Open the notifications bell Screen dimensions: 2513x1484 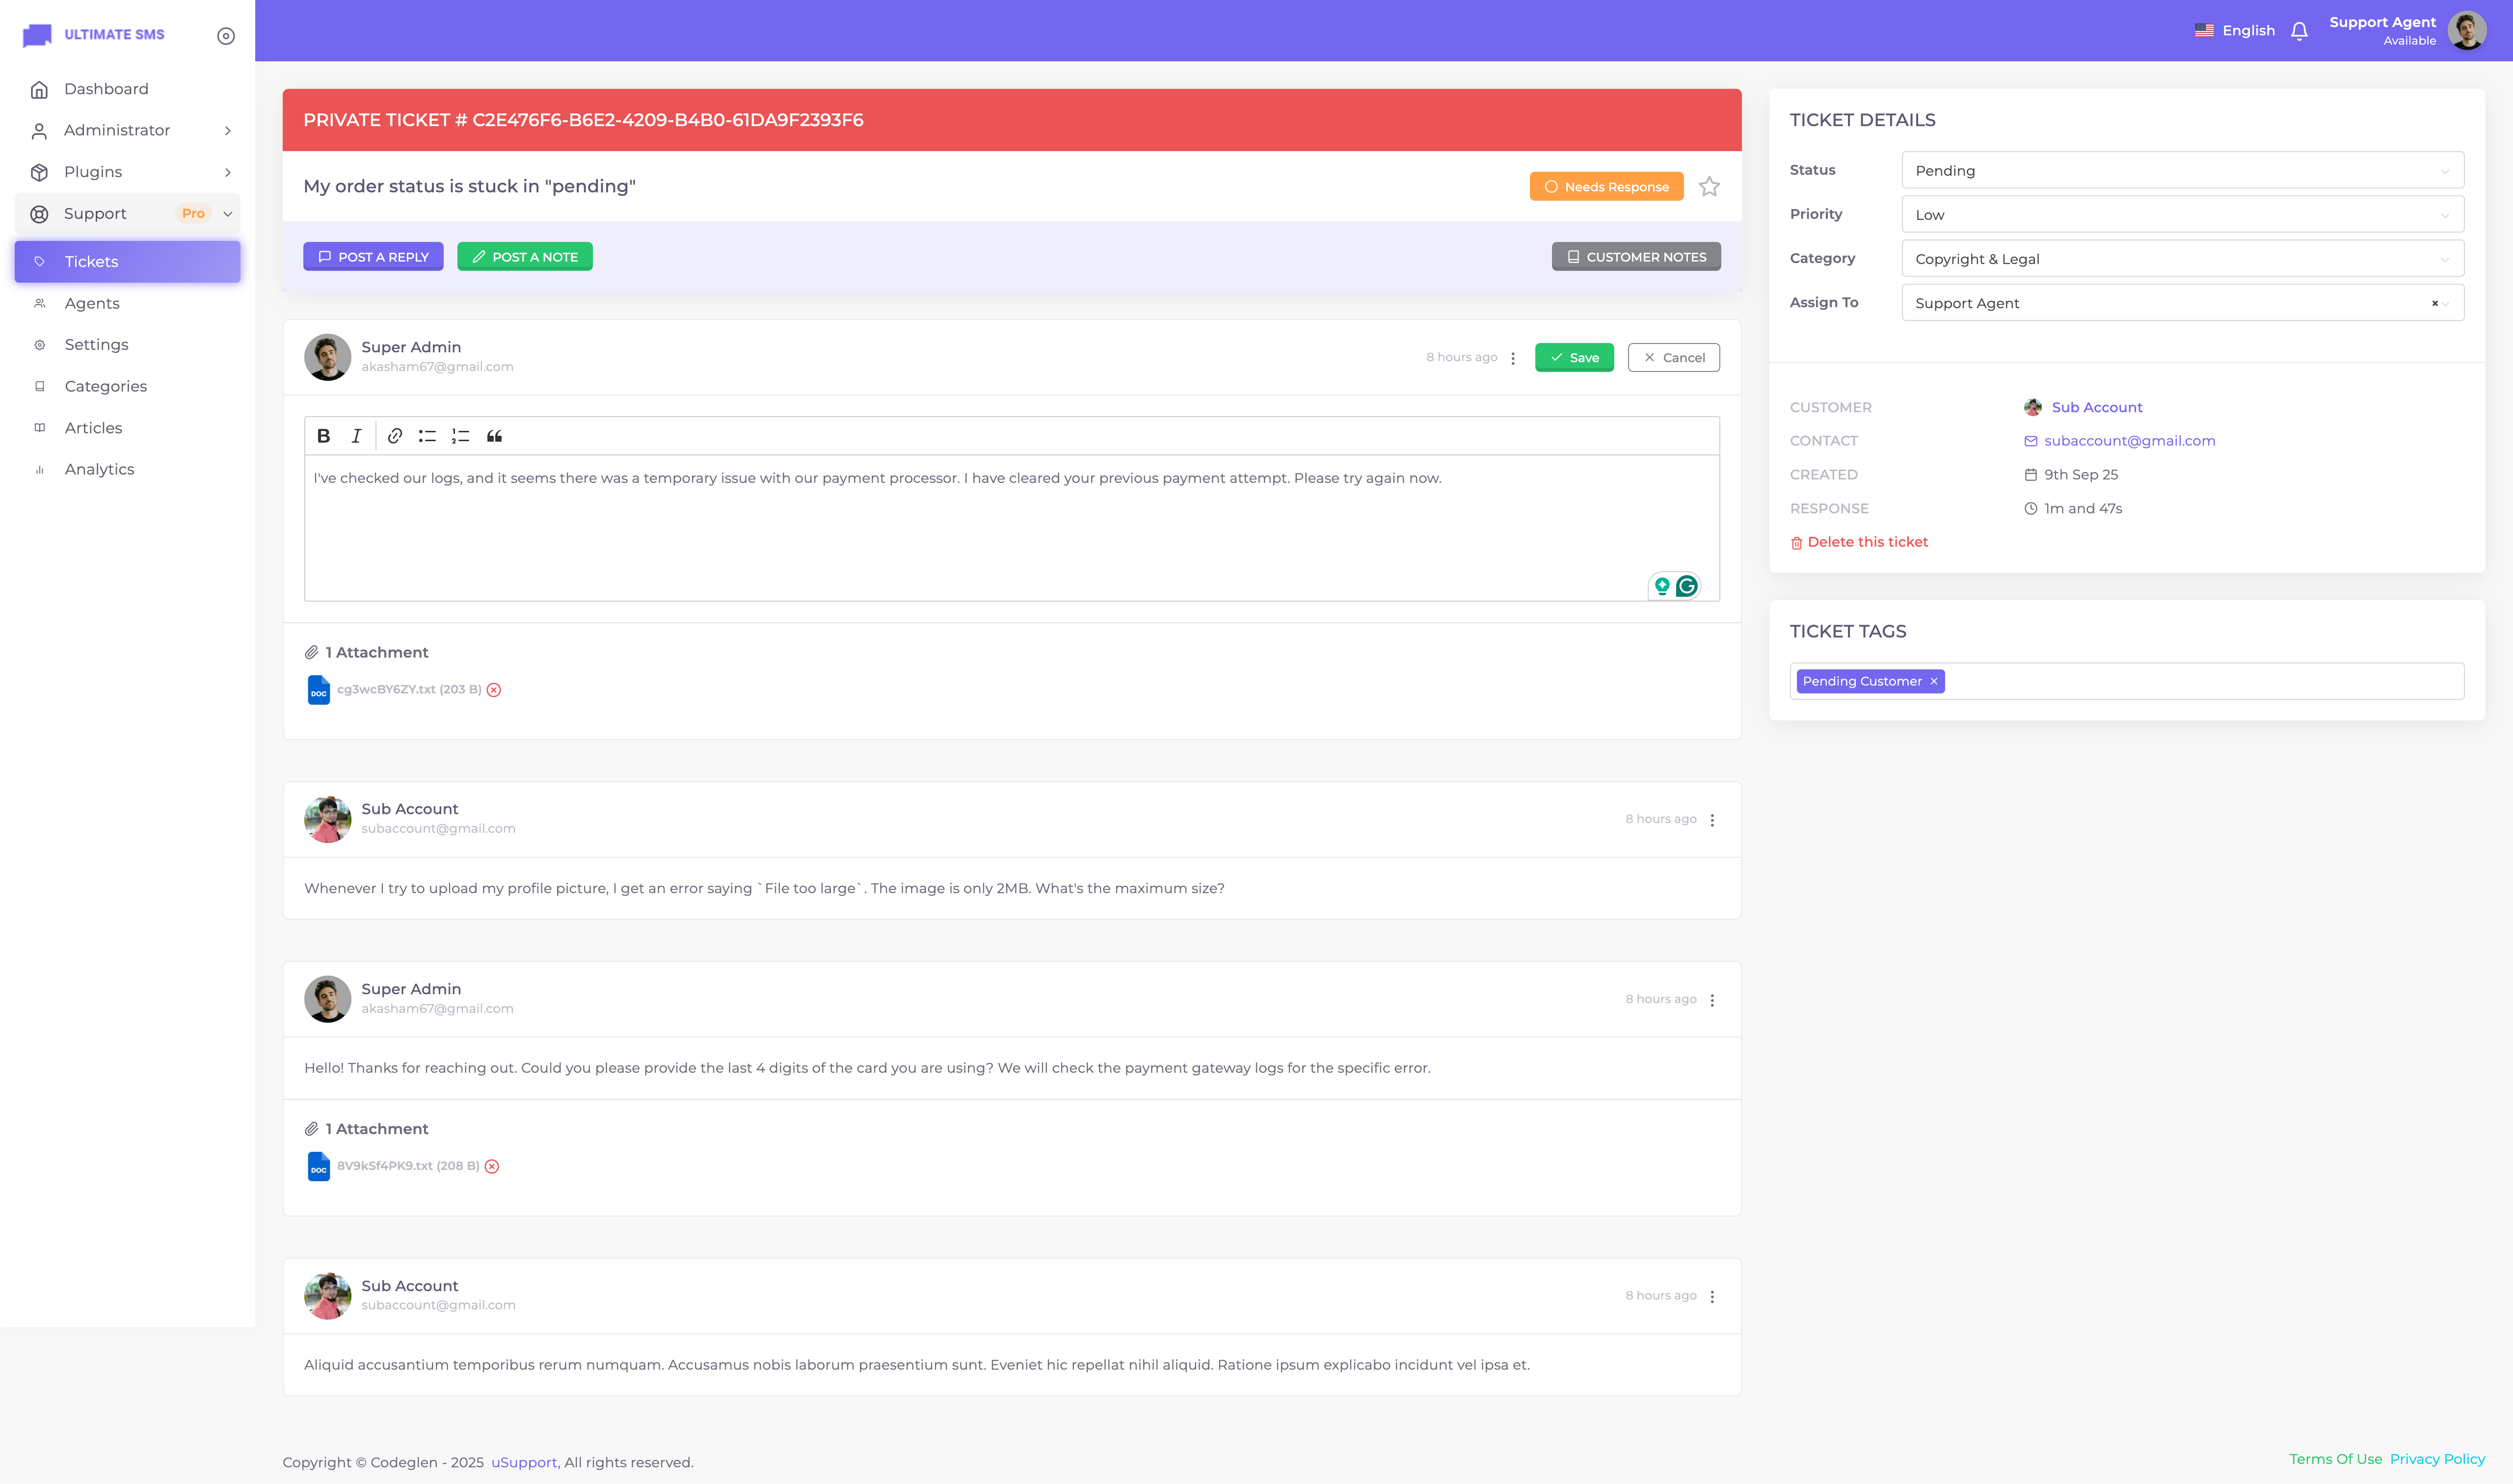2299,31
